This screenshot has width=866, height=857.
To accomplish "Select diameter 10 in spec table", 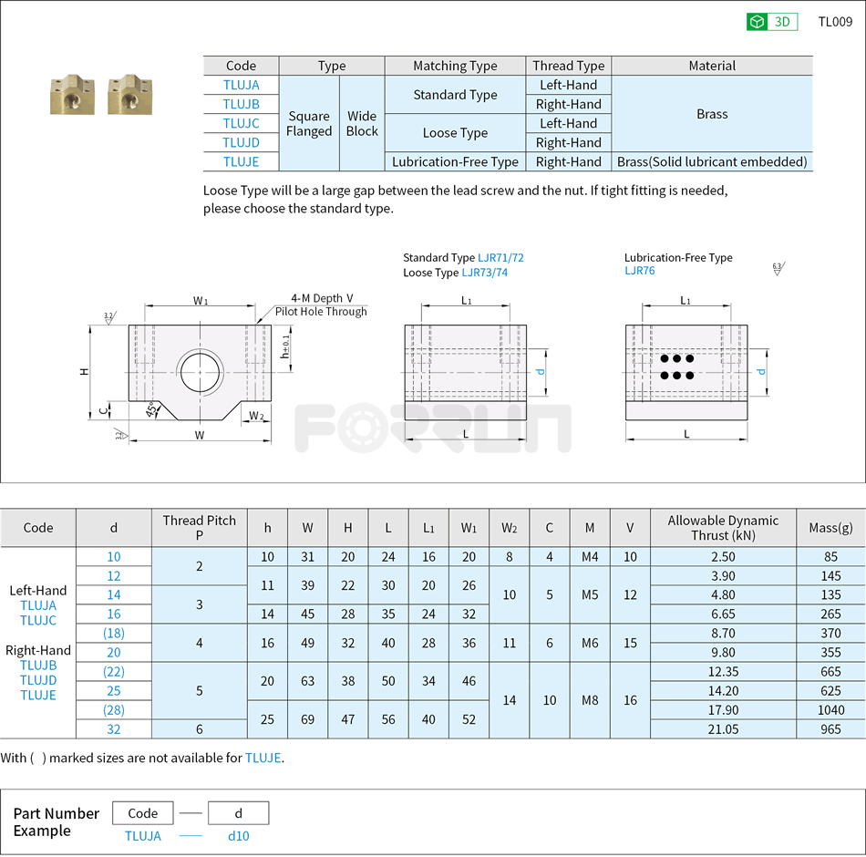I will coord(114,557).
